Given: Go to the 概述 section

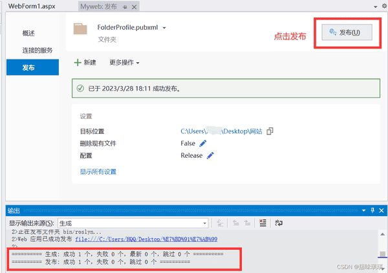Looking at the screenshot, I should (x=28, y=33).
